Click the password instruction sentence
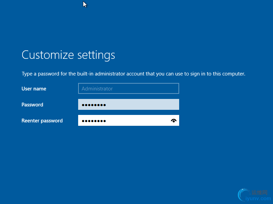 coord(133,73)
